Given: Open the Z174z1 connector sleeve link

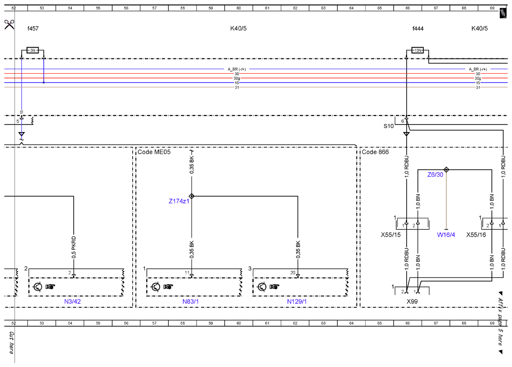Looking at the screenshot, I should (x=179, y=201).
